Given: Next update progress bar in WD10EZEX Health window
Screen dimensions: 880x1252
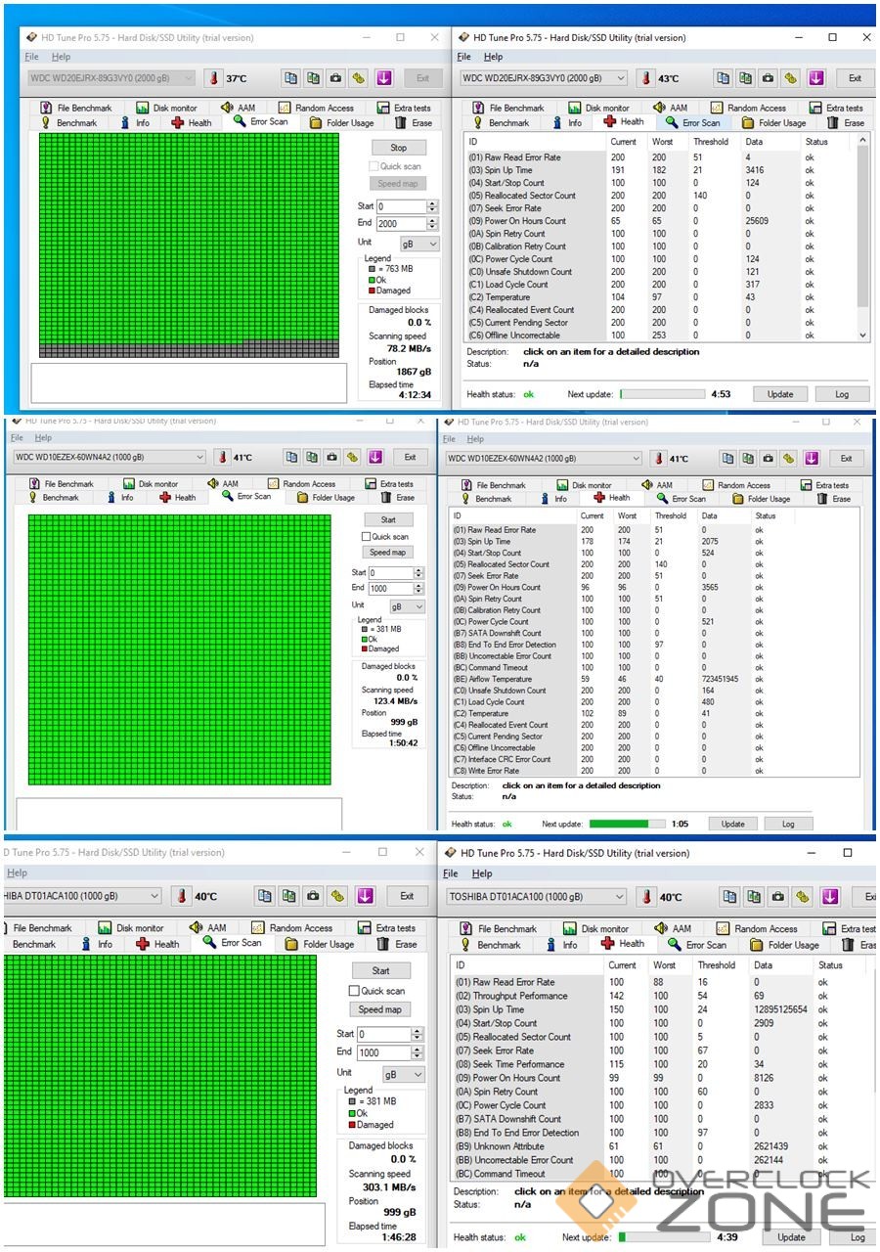Looking at the screenshot, I should [628, 824].
